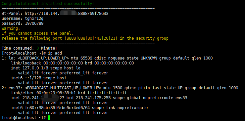This screenshot has height=121, width=245.
Task: Click the Bt-Panel URL ending in 8888/69f78633
Action: (x=67, y=14)
